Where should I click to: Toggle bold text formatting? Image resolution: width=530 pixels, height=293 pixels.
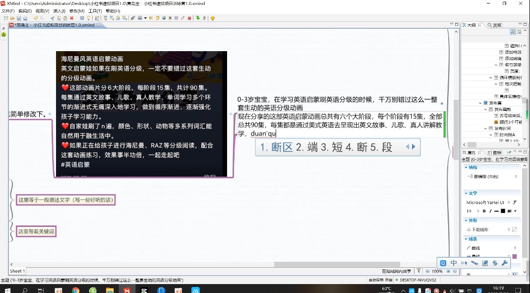click(484, 211)
